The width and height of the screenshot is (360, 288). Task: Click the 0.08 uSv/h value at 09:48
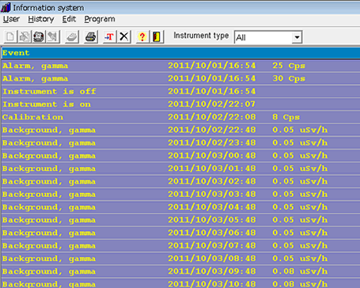pos(300,271)
